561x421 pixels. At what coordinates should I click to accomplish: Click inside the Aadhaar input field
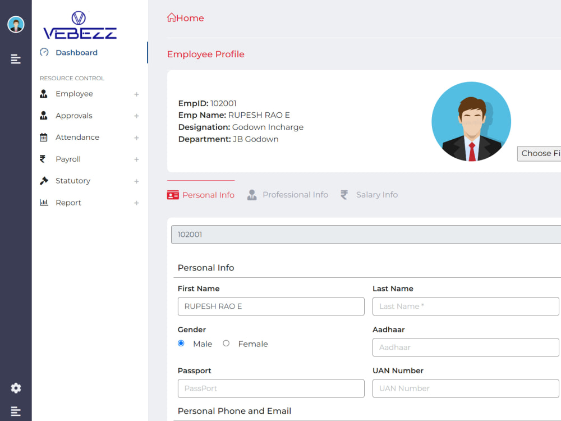[x=466, y=347]
